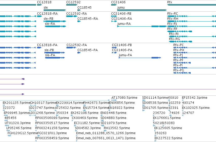The height and width of the screenshot is (142, 216).
Task: Click protein Rfx-PC
Action: (x=178, y=45)
